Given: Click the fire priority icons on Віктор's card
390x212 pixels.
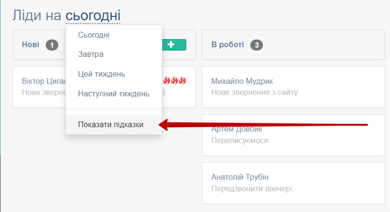Looking at the screenshot, I should (x=174, y=80).
